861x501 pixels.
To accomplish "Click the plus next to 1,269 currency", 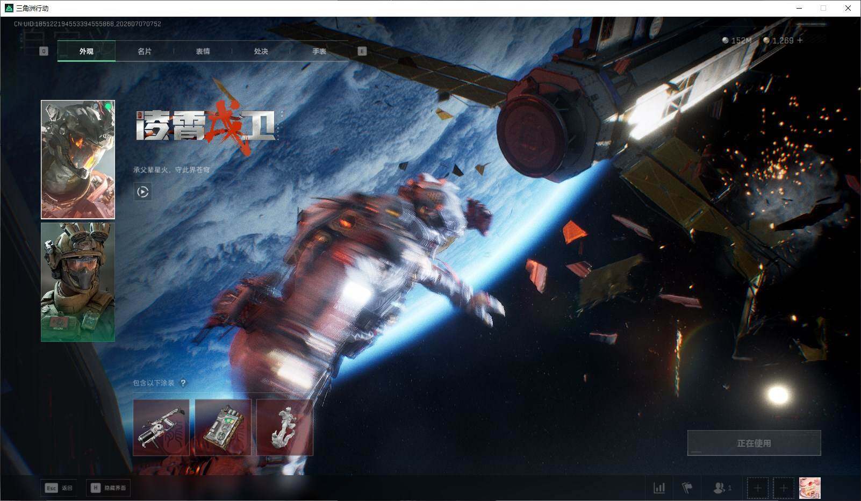I will tap(800, 40).
